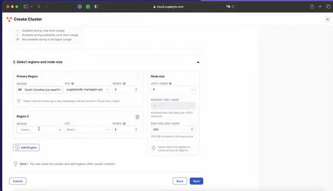Reload the page with the refresh icon
Screen dimensions: 333x191
233,7
